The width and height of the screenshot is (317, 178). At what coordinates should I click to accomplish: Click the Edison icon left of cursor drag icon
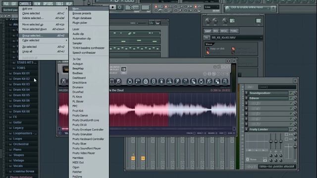(x=209, y=81)
